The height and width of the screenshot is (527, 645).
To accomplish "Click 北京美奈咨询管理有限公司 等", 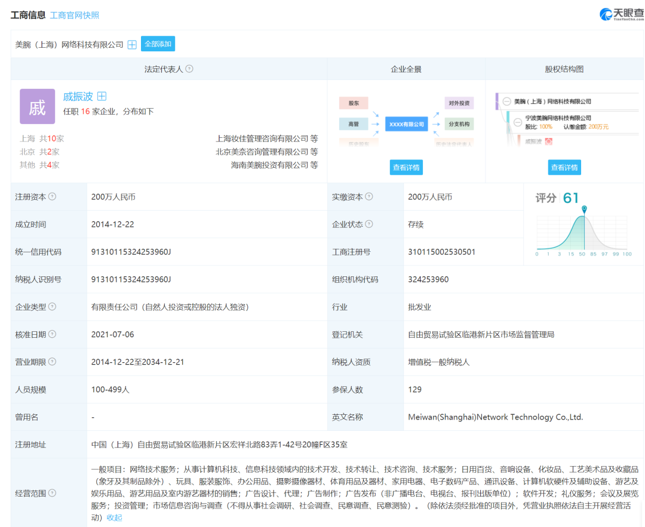I will 267,152.
